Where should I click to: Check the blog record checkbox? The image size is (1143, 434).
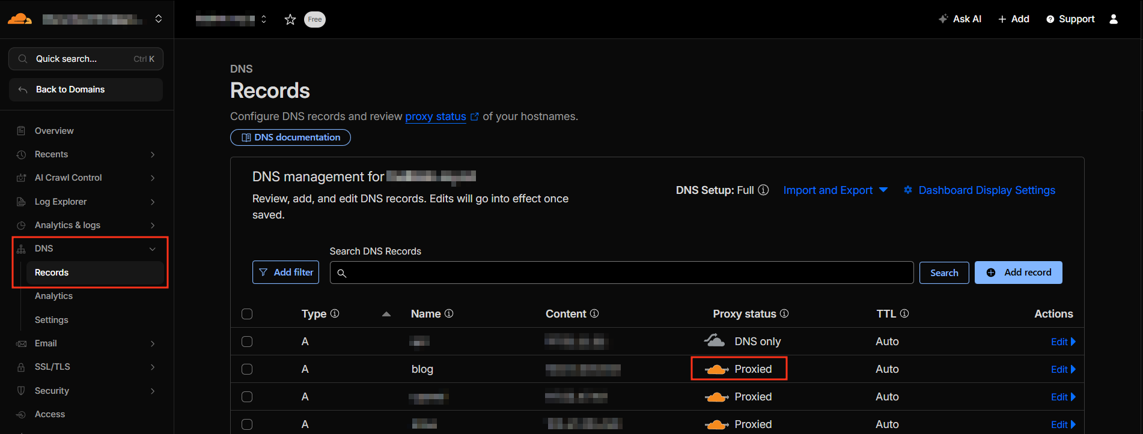247,369
